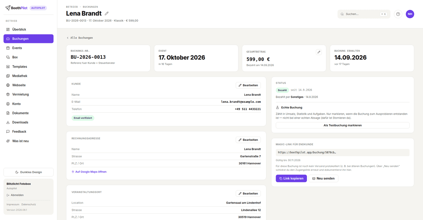Open the Impressum link
The image size is (423, 220).
13,204
